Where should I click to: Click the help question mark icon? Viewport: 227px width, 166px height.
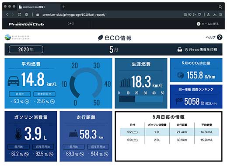pos(220,37)
